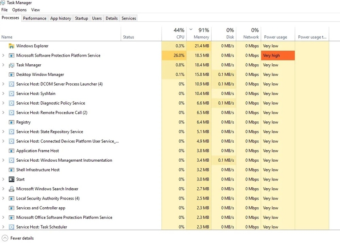Screen dimensions: 340x243
Task: Click the Service Host: SysMain gear icon
Action: 11,94
